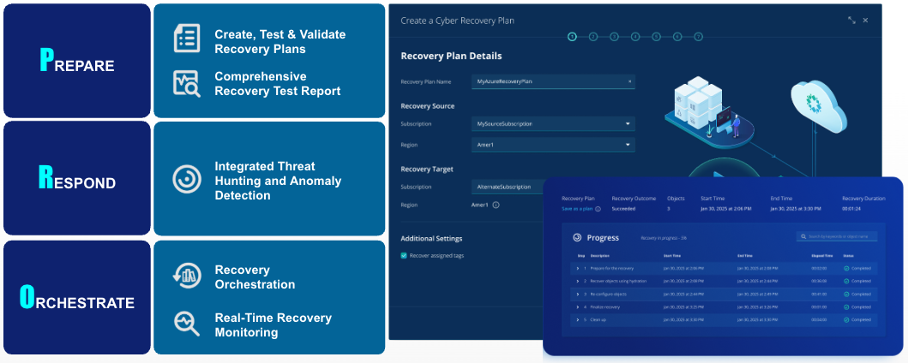Click the Respond tile

(x=77, y=178)
